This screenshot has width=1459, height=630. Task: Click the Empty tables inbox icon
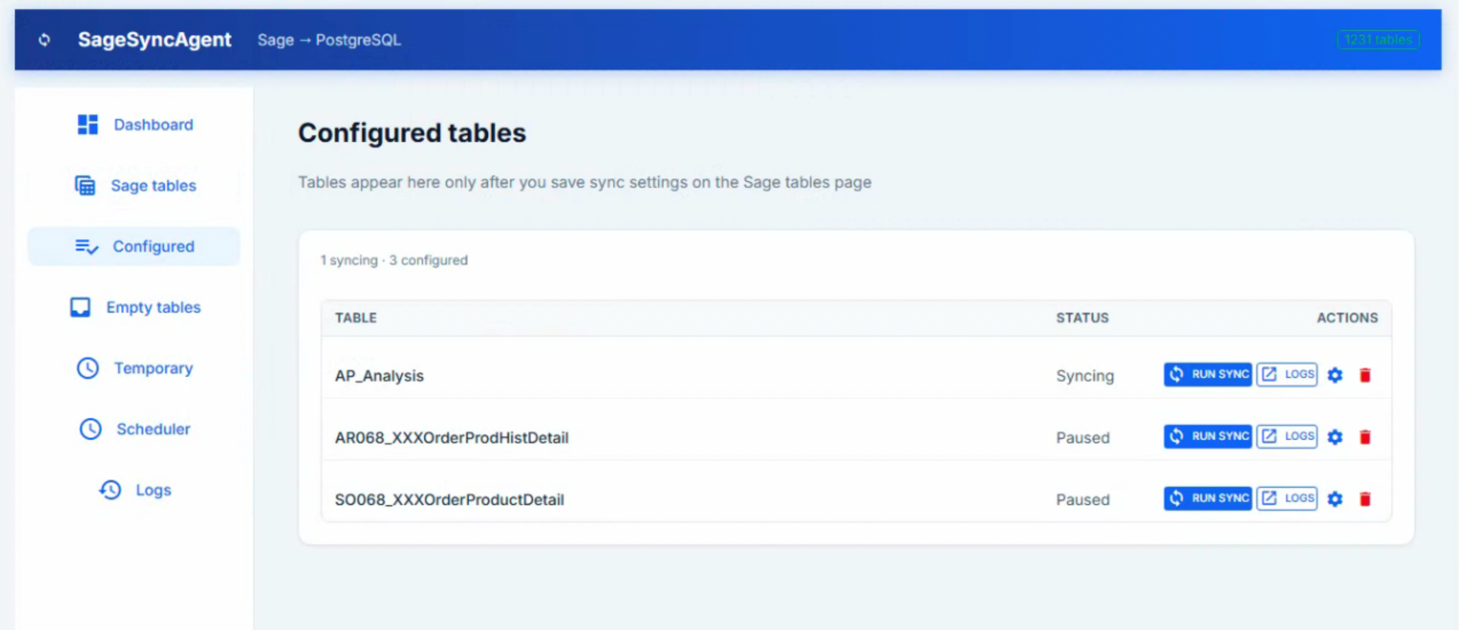pos(80,307)
